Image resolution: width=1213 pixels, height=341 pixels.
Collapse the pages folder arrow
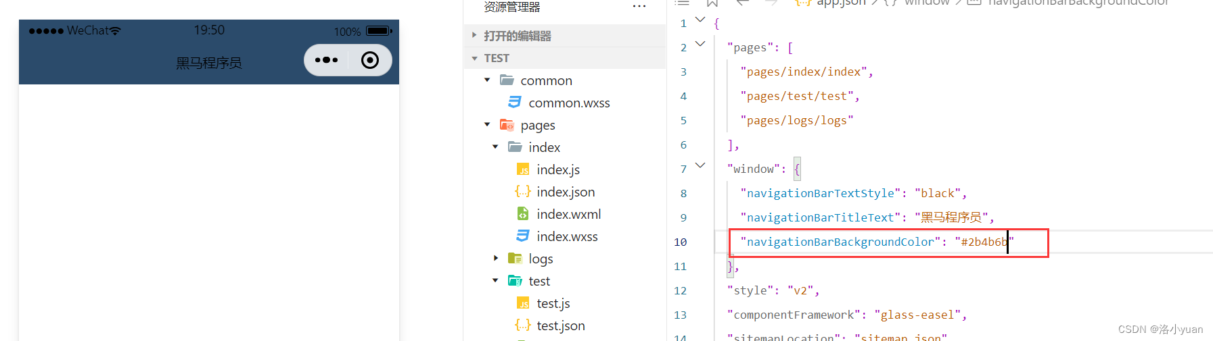click(x=487, y=124)
